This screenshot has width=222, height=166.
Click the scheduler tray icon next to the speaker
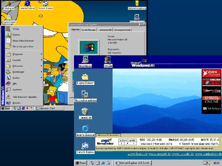(206, 163)
